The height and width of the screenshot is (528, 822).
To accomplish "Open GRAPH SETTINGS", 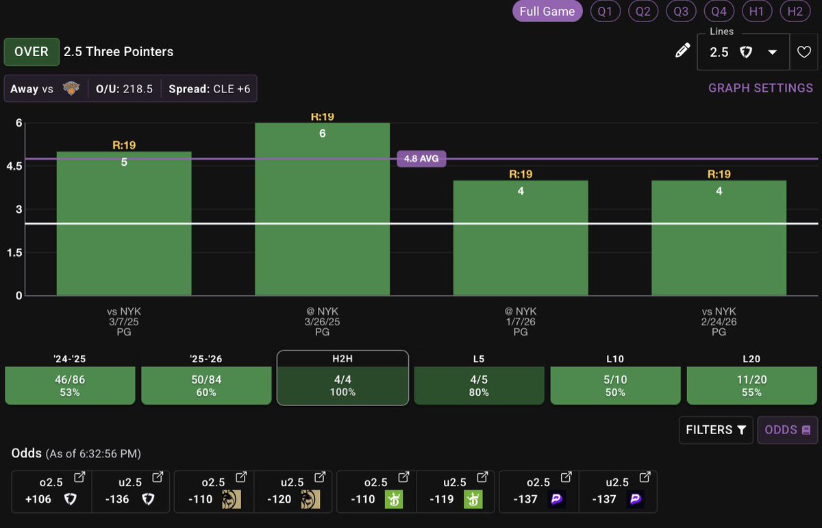I will click(761, 88).
